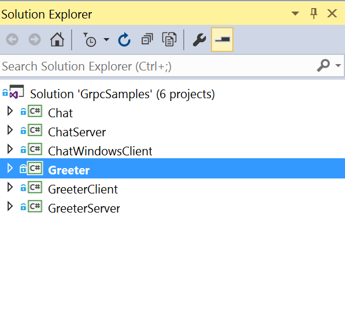The image size is (345, 324).
Task: Select the Greeter project name
Action: click(x=69, y=170)
